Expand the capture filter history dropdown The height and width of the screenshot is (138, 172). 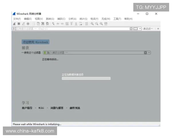(149, 53)
